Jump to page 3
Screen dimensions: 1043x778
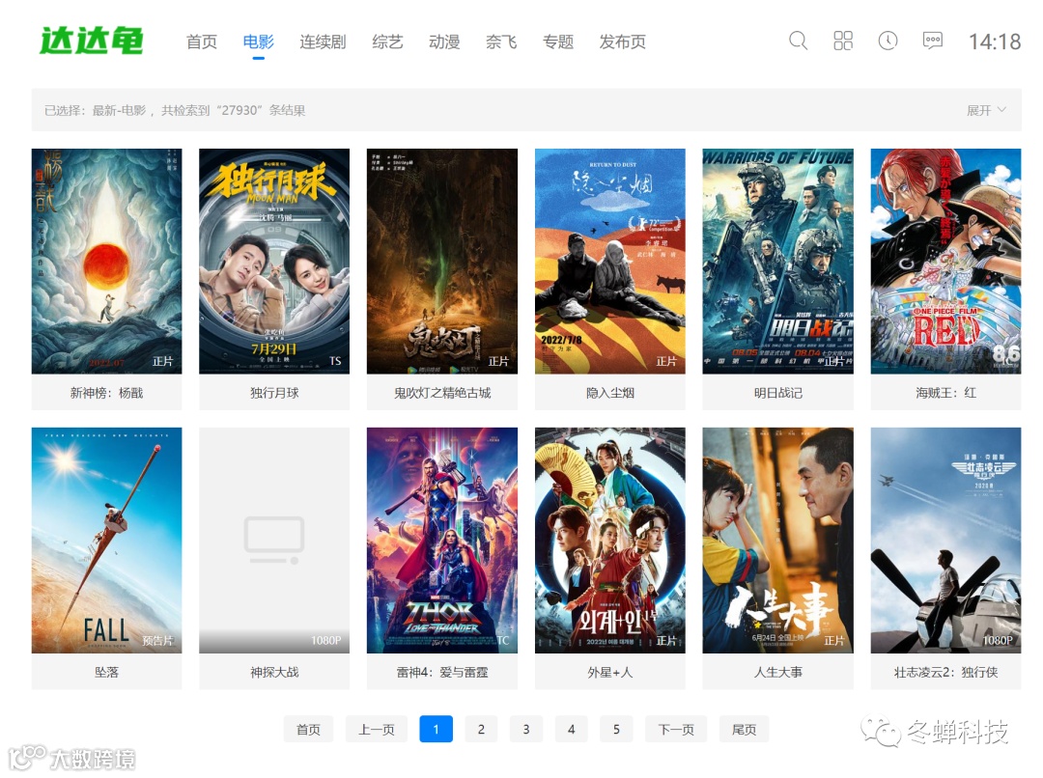526,730
